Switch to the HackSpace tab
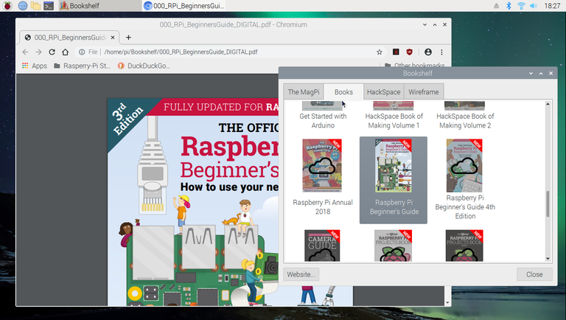This screenshot has height=320, width=566. click(x=383, y=92)
